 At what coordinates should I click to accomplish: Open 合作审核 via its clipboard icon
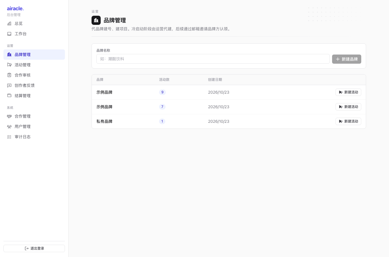(9, 75)
